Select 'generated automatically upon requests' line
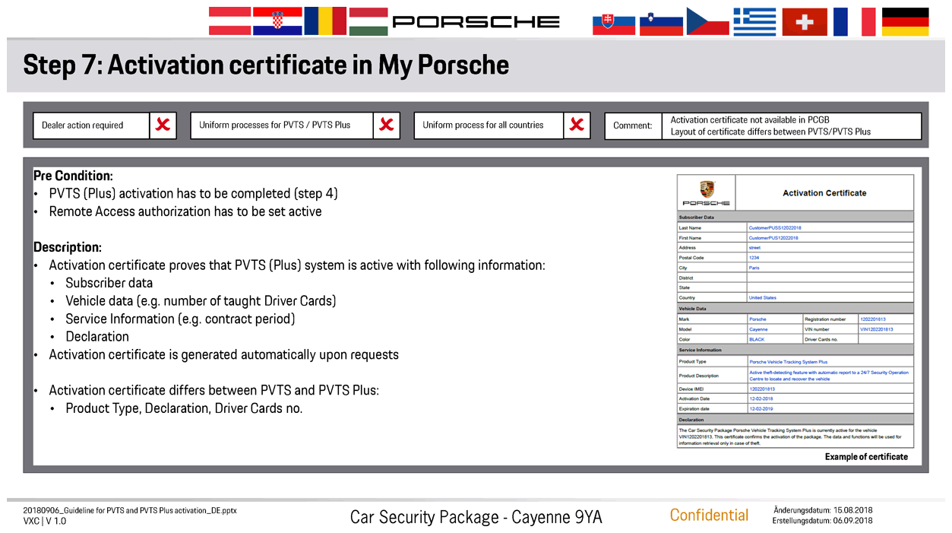Viewport: 952px width, 533px height. 224,354
